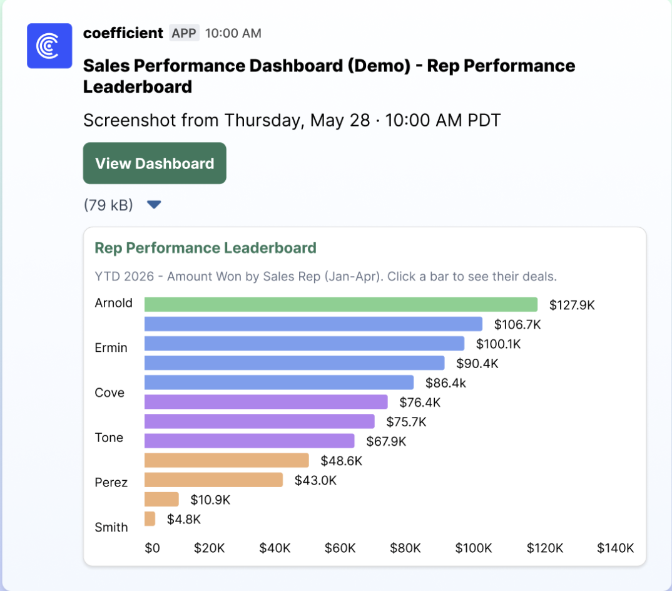The height and width of the screenshot is (591, 672).
Task: Select the orange $48.6K bar
Action: [227, 460]
